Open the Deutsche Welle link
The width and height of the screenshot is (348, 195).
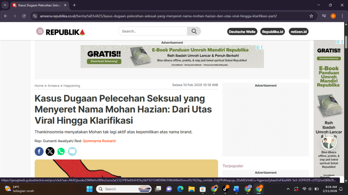(x=242, y=31)
